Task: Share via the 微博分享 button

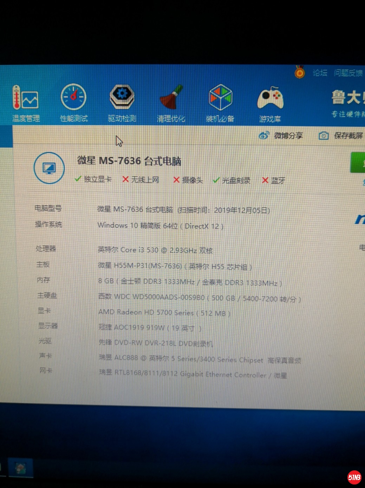Action: tap(281, 136)
